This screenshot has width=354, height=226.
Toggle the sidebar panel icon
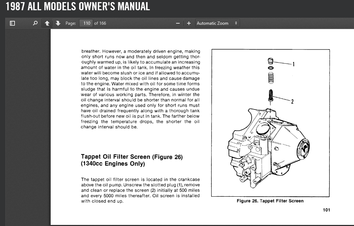click(x=12, y=23)
